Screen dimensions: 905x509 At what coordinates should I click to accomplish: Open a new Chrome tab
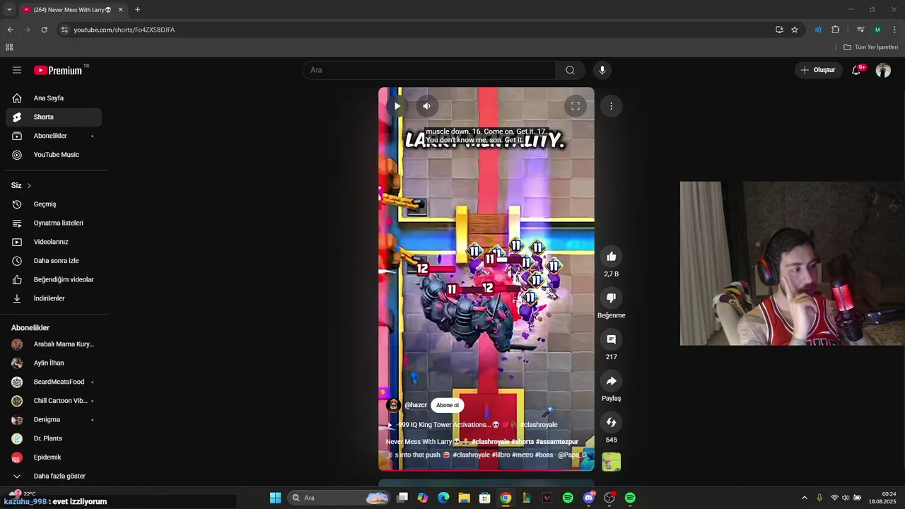click(x=137, y=10)
